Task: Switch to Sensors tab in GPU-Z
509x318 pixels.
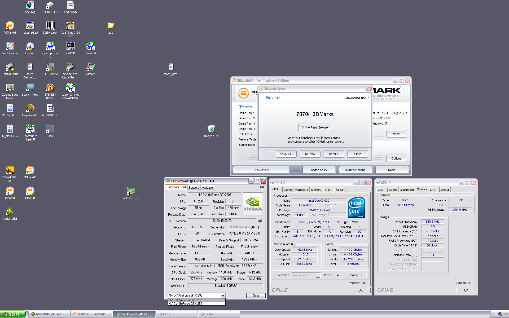Action: click(x=194, y=188)
